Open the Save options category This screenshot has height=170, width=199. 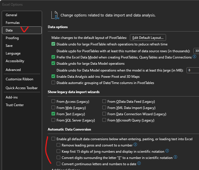click(x=22, y=46)
